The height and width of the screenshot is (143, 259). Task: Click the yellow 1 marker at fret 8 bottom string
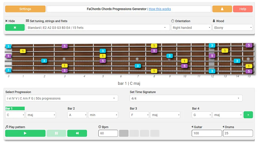[x=154, y=71]
